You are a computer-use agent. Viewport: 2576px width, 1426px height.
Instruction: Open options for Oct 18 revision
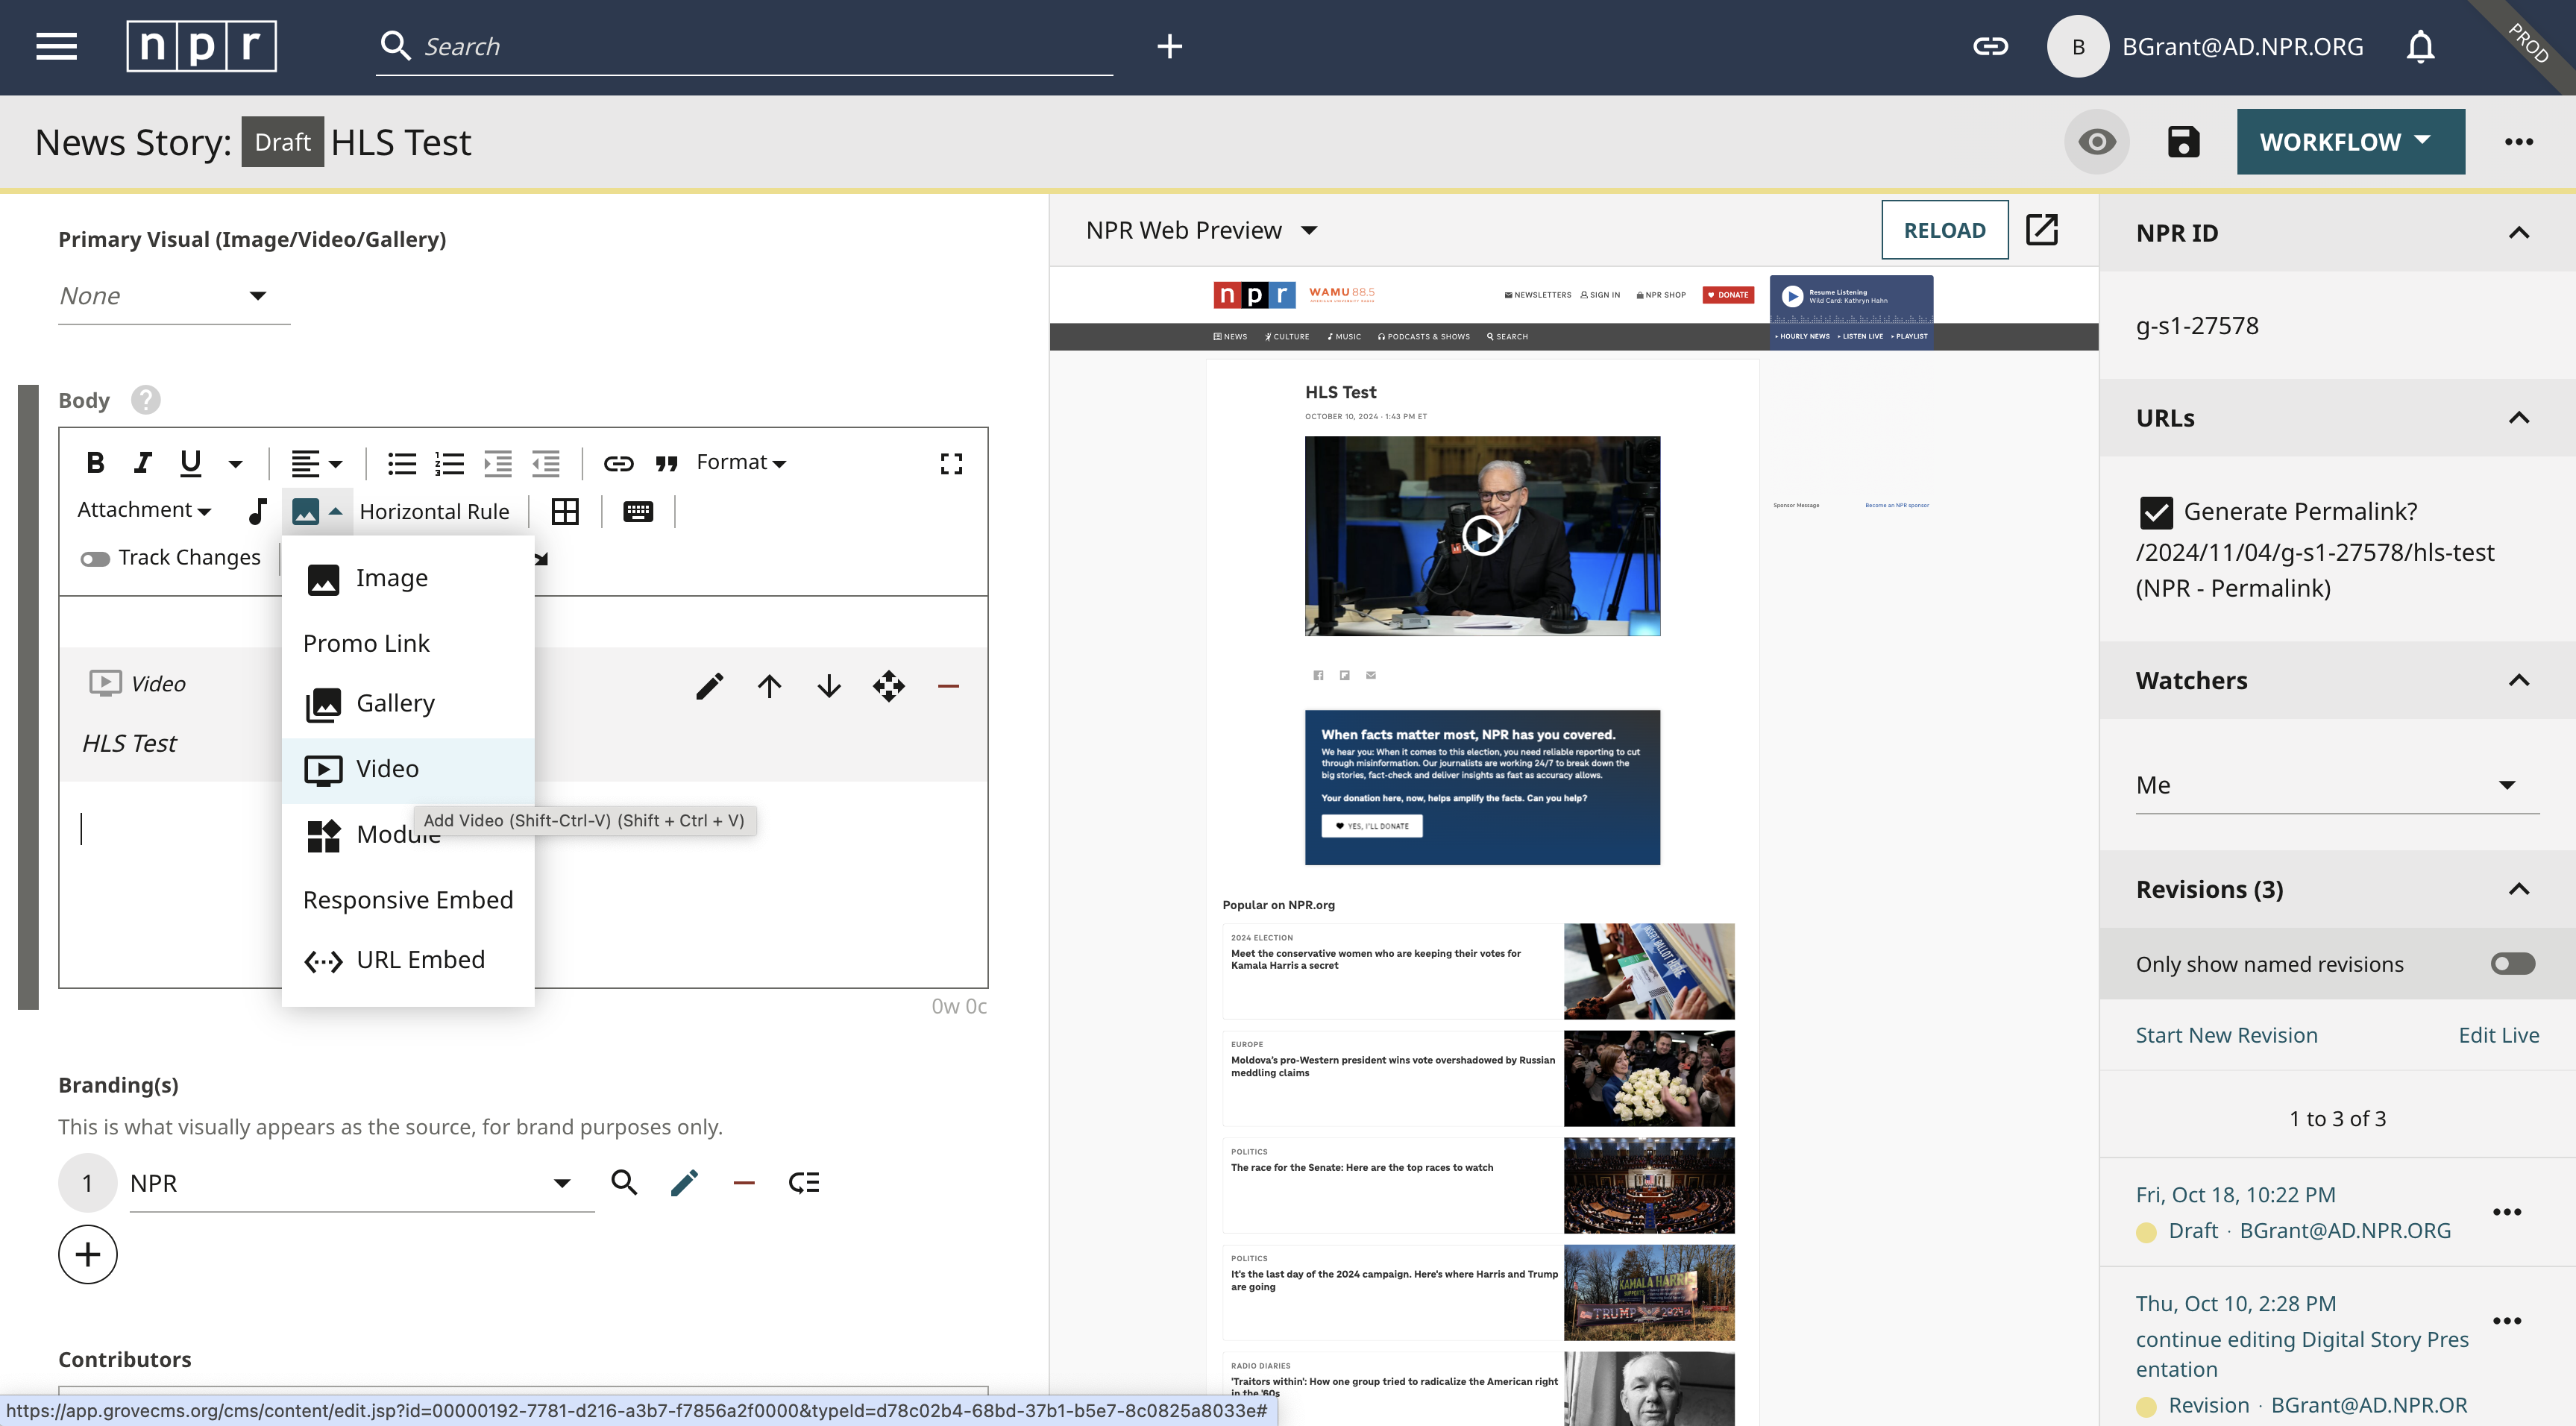coord(2506,1212)
